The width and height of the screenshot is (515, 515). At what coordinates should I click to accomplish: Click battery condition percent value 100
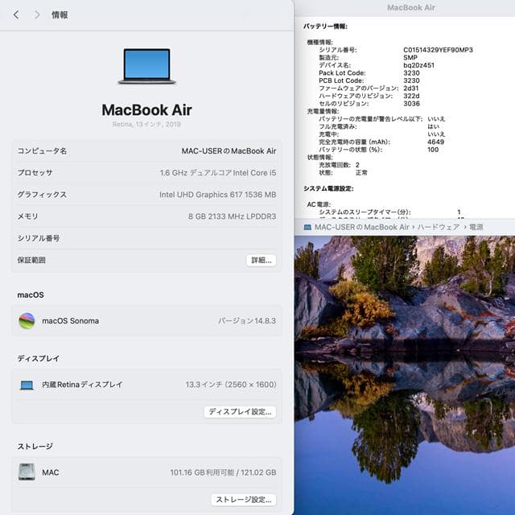433,150
